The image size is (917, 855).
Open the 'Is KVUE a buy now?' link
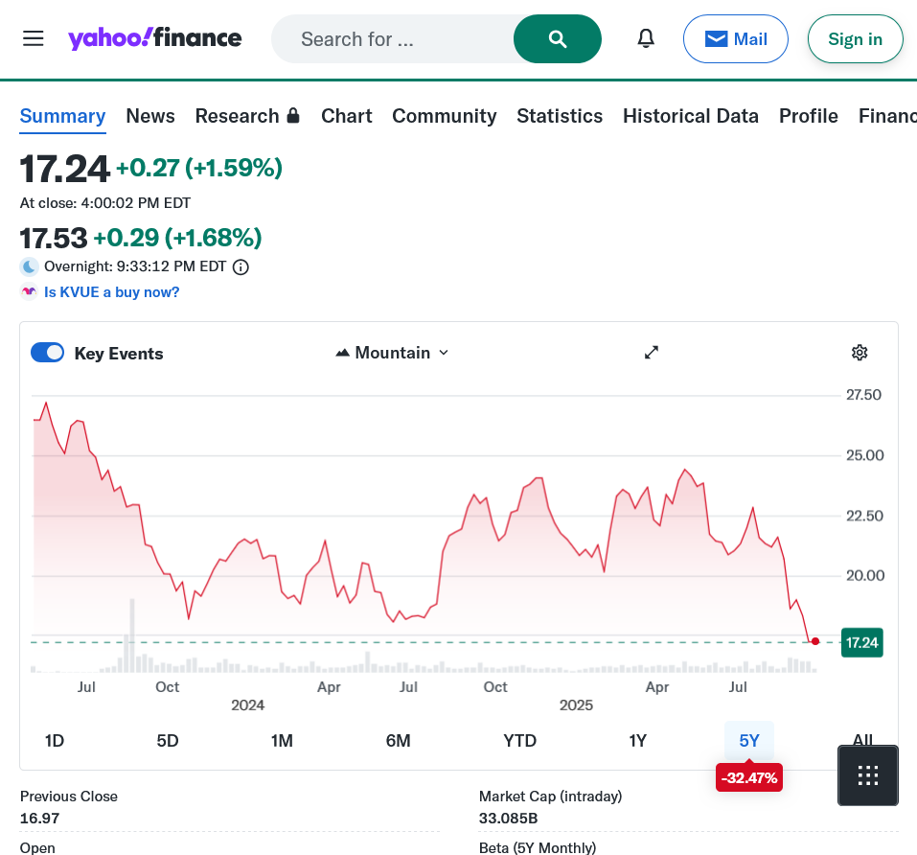[x=111, y=292]
